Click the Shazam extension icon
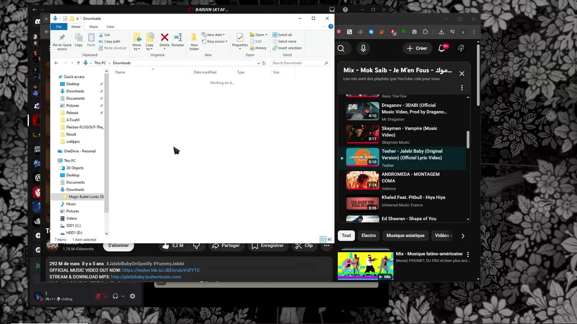This screenshot has height=324, width=577. click(371, 32)
